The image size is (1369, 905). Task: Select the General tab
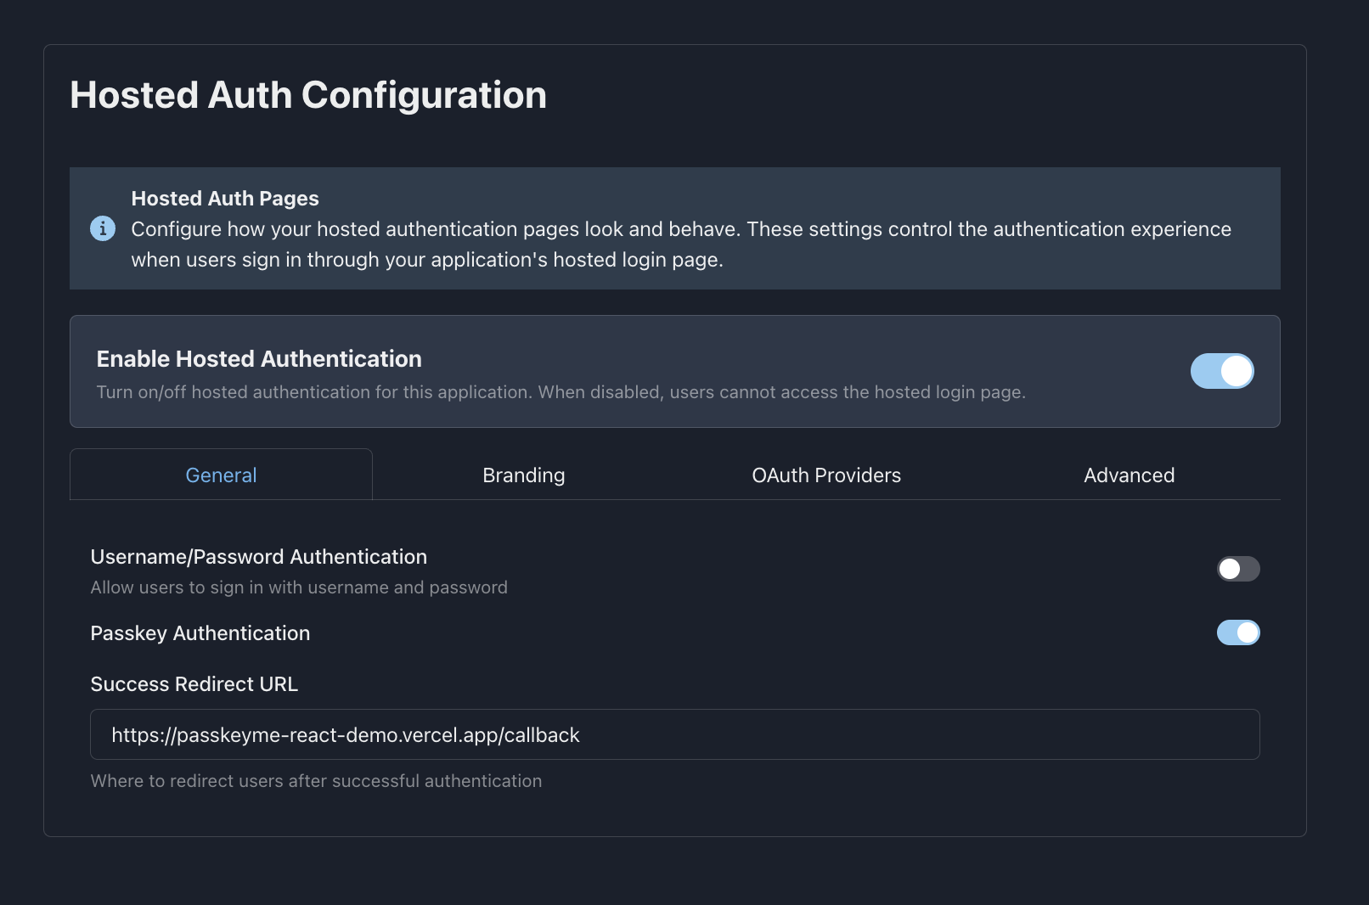tap(221, 475)
